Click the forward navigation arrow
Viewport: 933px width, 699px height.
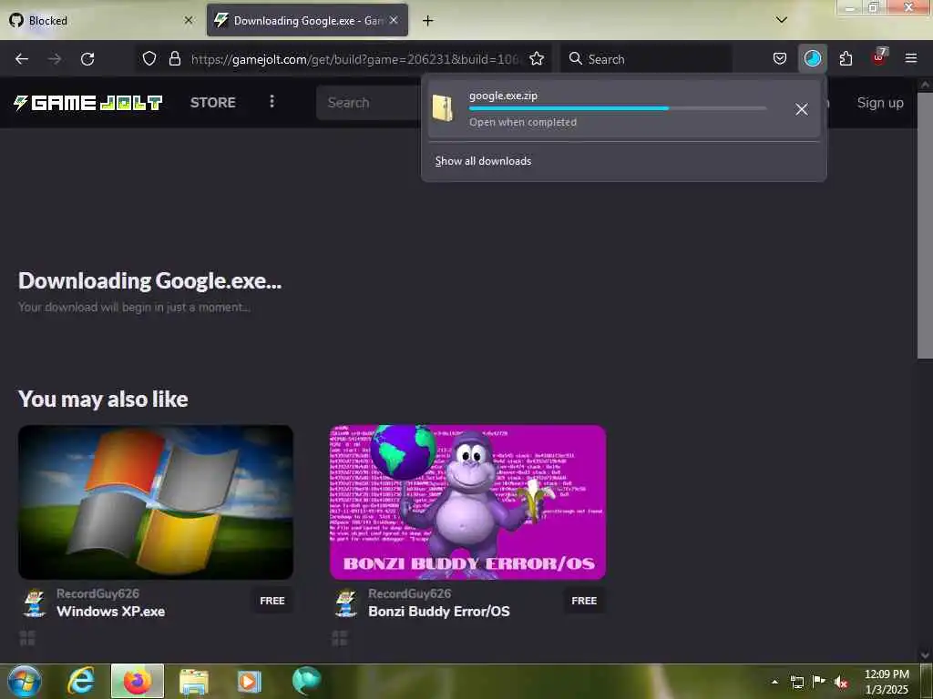55,59
